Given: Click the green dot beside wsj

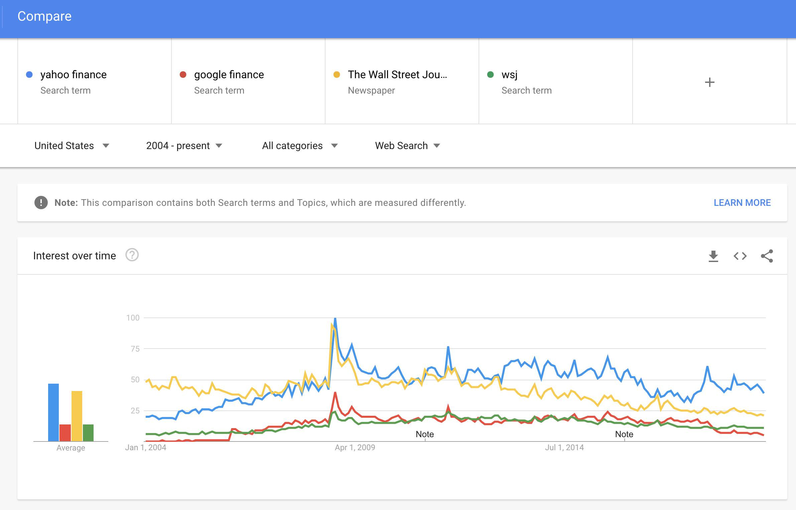Looking at the screenshot, I should click(x=490, y=75).
